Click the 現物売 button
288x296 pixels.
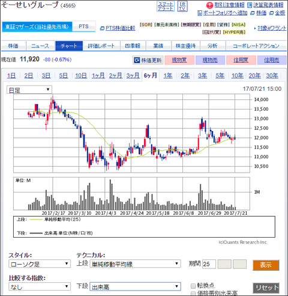coord(210,60)
